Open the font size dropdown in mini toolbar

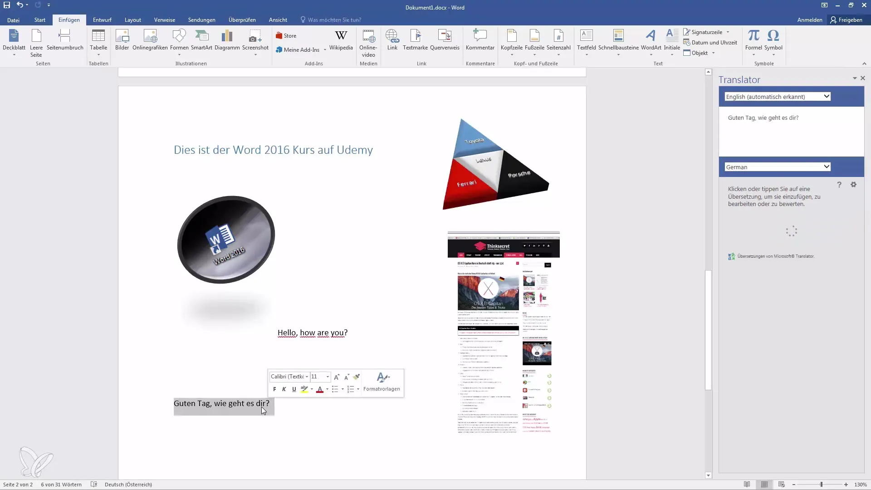click(328, 377)
